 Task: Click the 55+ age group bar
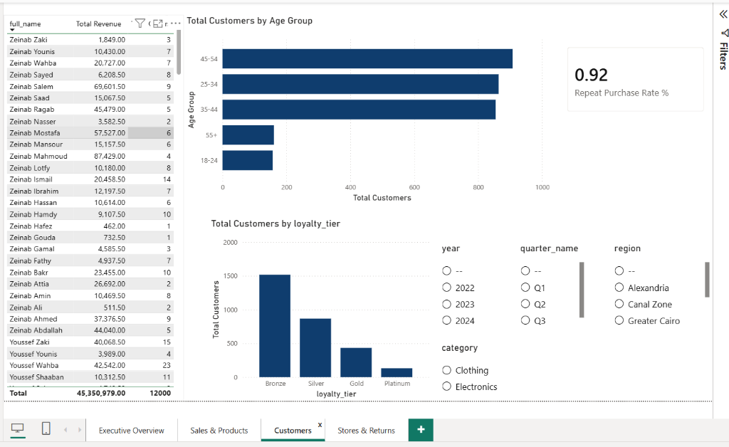click(248, 135)
